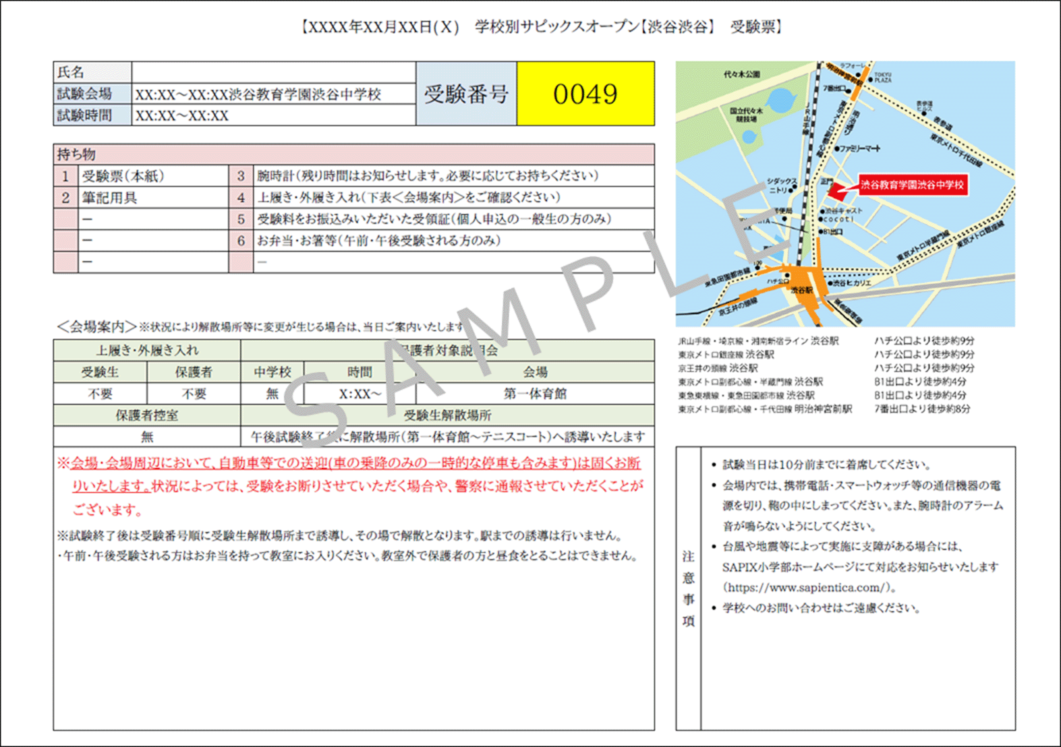The width and height of the screenshot is (1061, 747).
Task: Click item 3 about 腕時計
Action: coord(442,176)
